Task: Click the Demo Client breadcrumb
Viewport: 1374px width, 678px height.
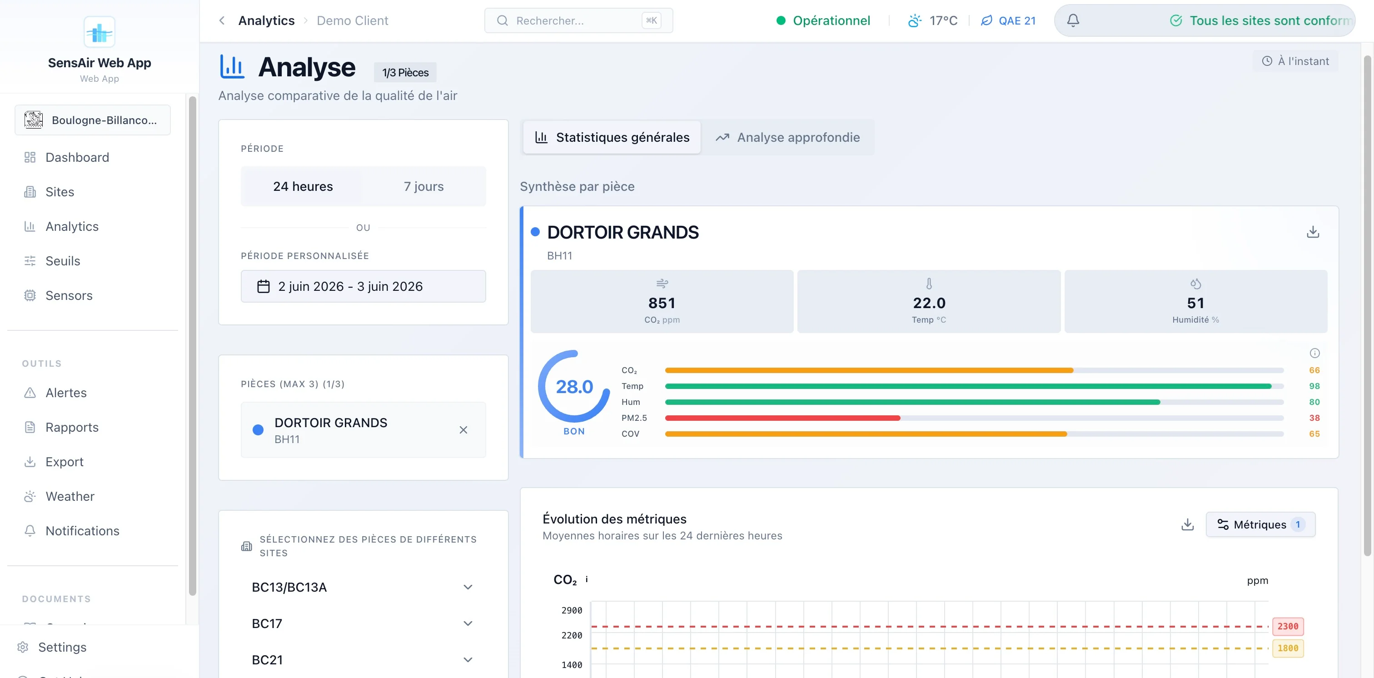Action: pyautogui.click(x=352, y=20)
